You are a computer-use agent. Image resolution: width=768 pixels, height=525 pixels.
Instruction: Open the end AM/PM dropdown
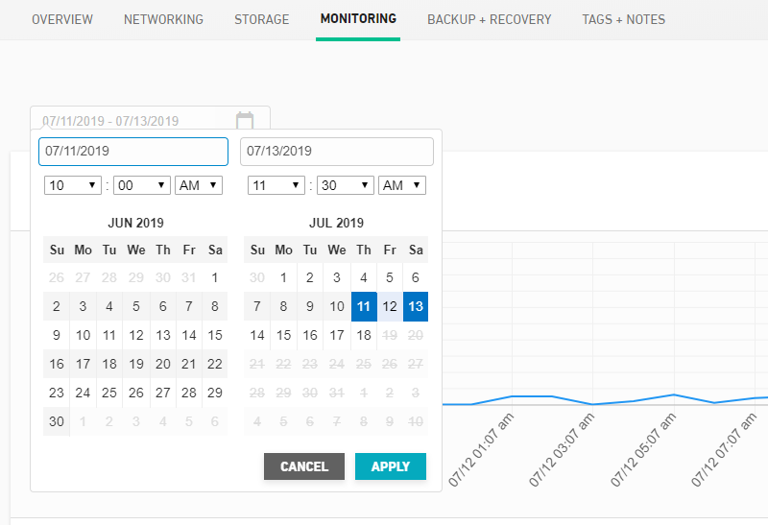tap(402, 185)
